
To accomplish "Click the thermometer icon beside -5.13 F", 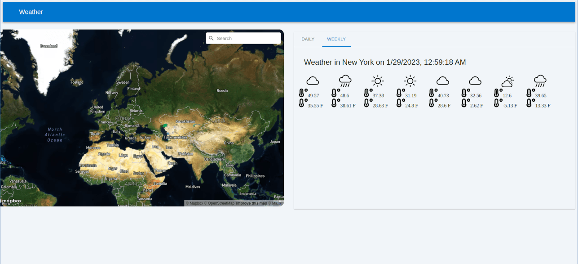I will [x=498, y=103].
